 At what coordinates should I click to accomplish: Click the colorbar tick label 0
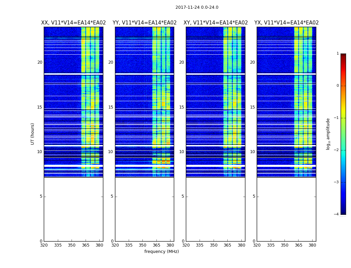[338, 86]
